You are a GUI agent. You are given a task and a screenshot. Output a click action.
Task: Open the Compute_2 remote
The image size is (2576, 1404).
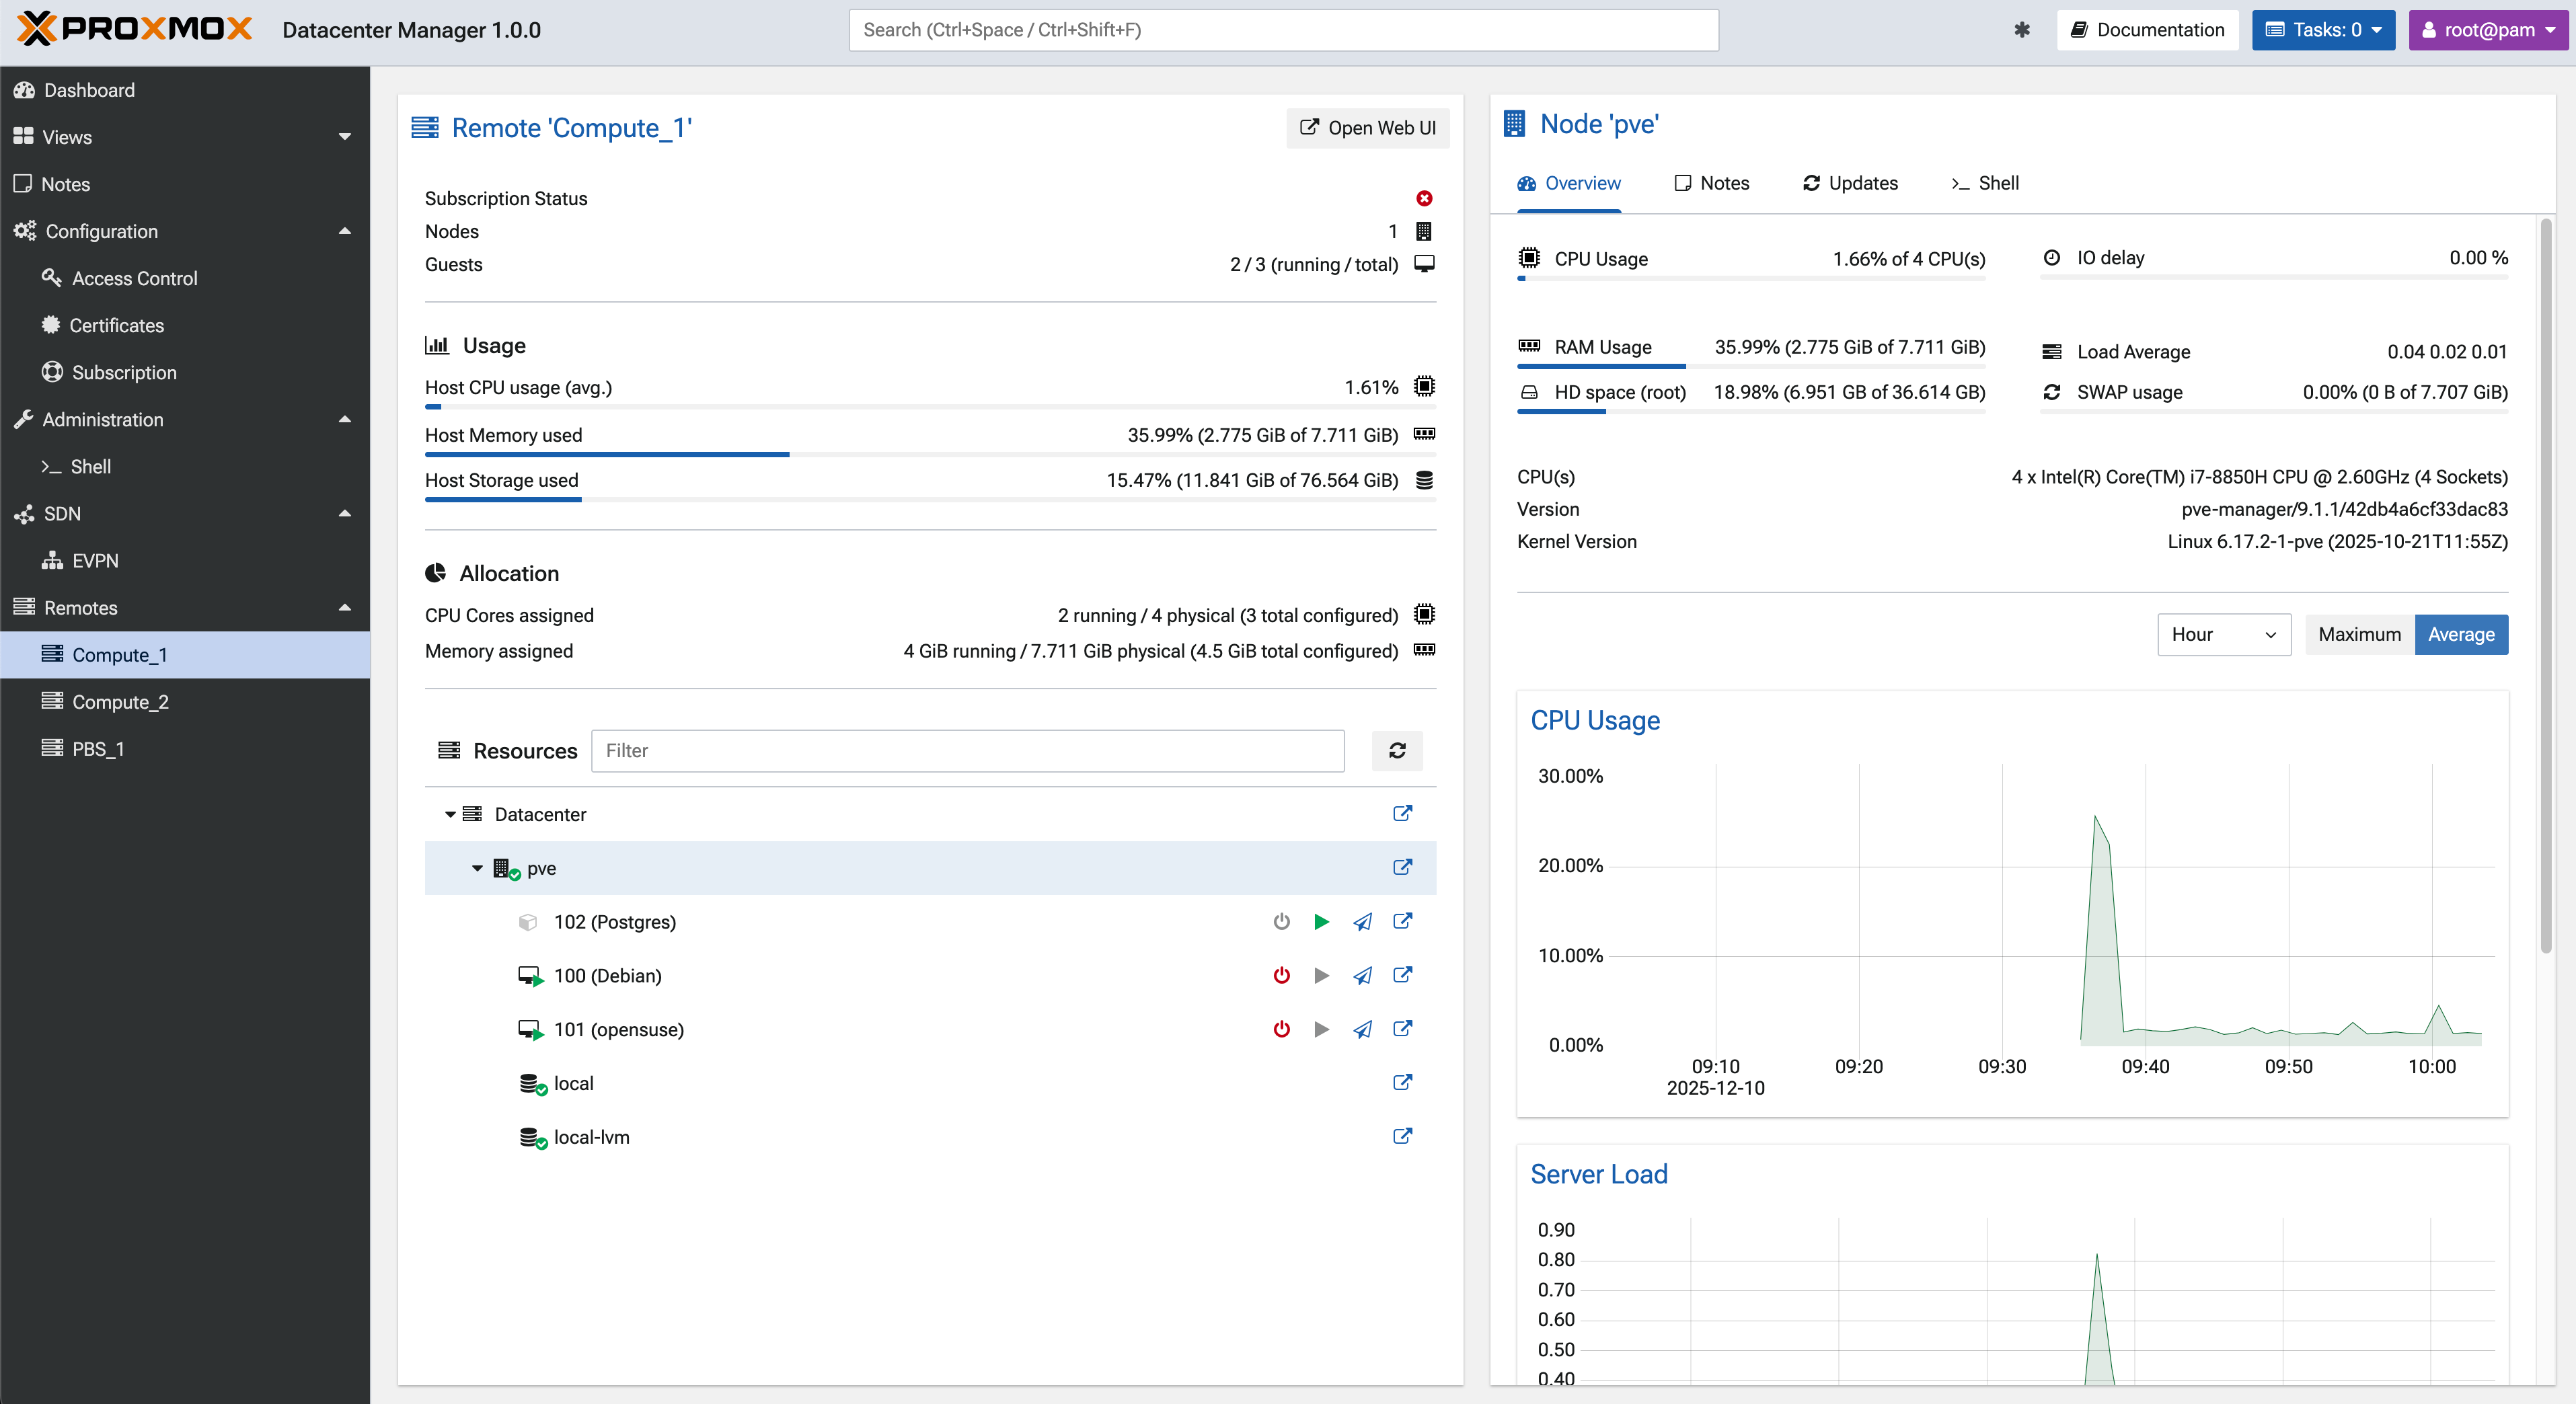click(x=120, y=702)
